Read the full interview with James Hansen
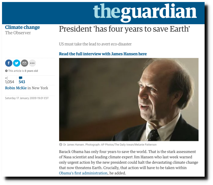This screenshot has width=213, height=185. coord(103,54)
